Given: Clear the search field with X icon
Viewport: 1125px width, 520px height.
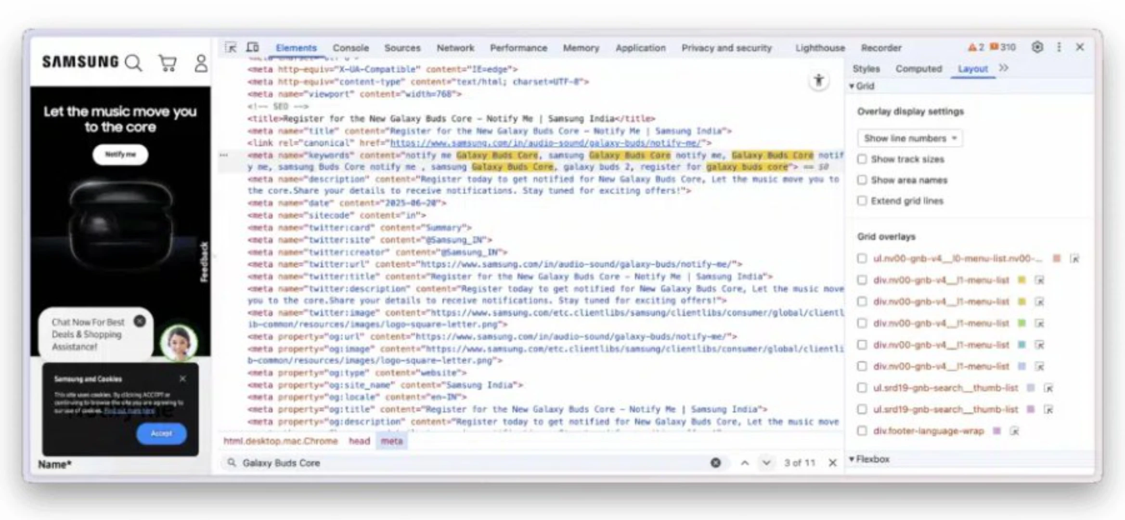Looking at the screenshot, I should click(x=716, y=463).
